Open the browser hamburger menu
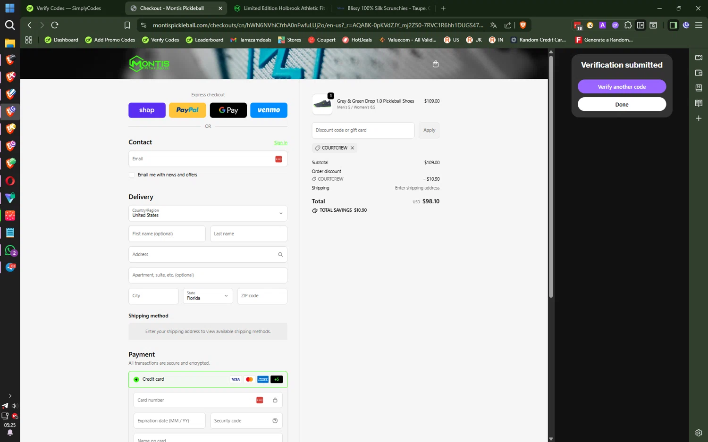 pos(699,25)
